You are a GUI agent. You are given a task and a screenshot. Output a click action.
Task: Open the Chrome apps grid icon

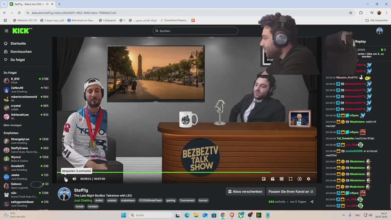(5, 20)
